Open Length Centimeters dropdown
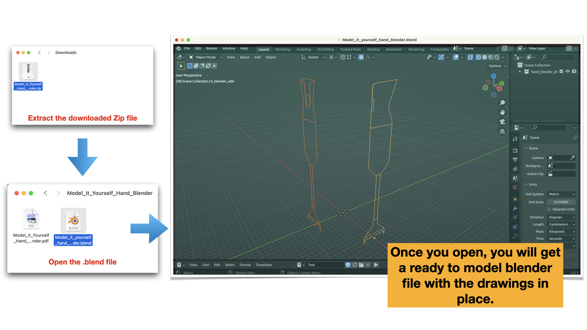 click(x=562, y=224)
